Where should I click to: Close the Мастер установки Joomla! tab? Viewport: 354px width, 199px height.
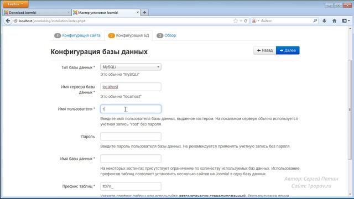click(x=138, y=12)
